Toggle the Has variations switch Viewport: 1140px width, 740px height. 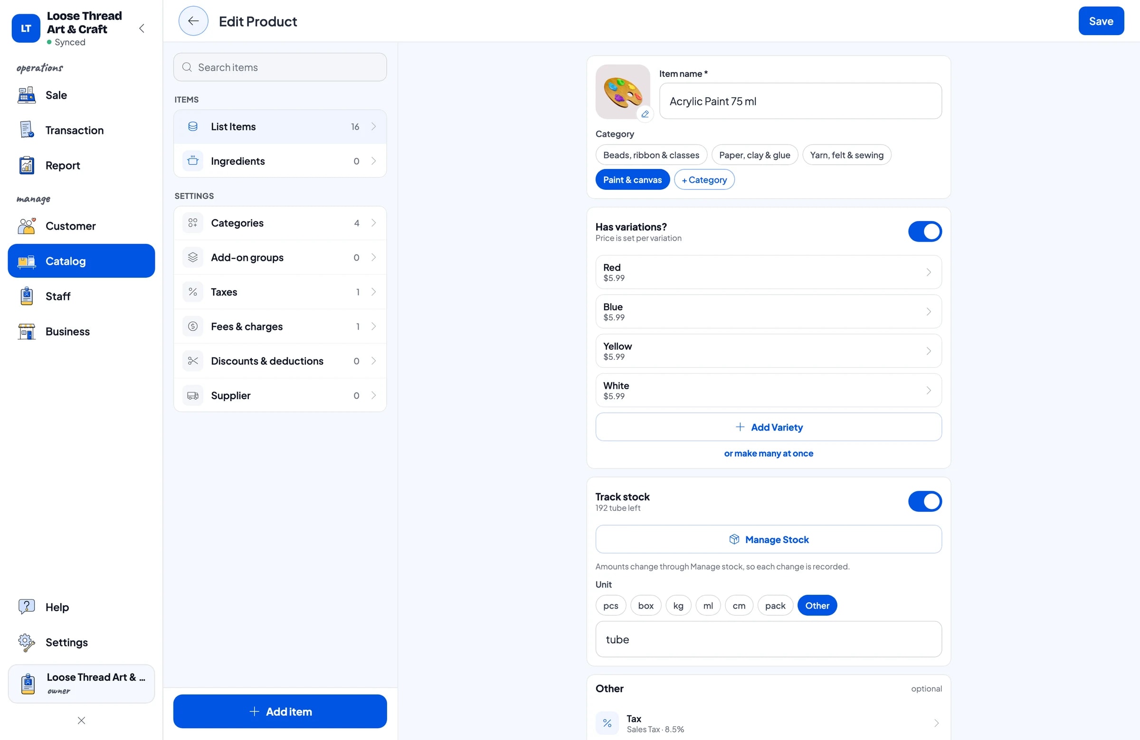click(x=924, y=231)
